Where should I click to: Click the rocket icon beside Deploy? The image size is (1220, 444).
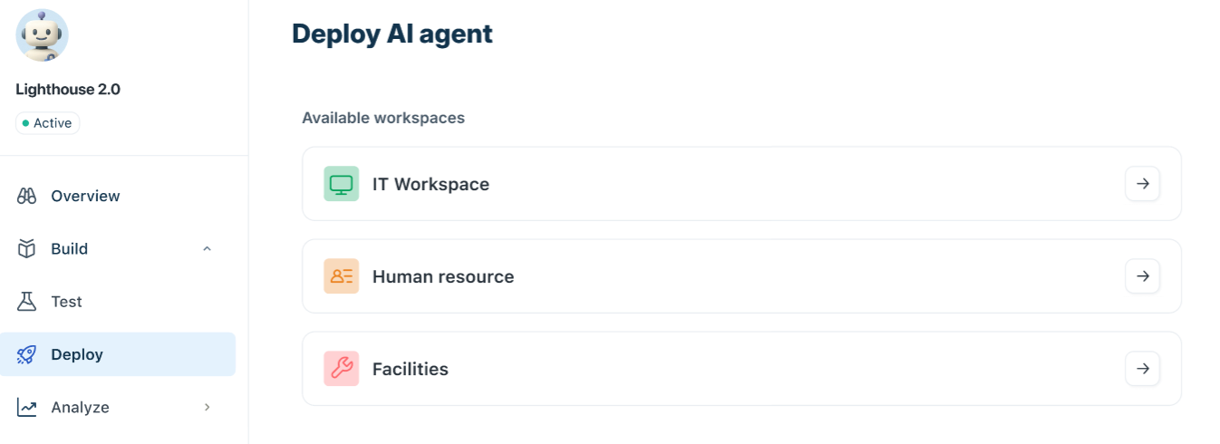[x=27, y=354]
